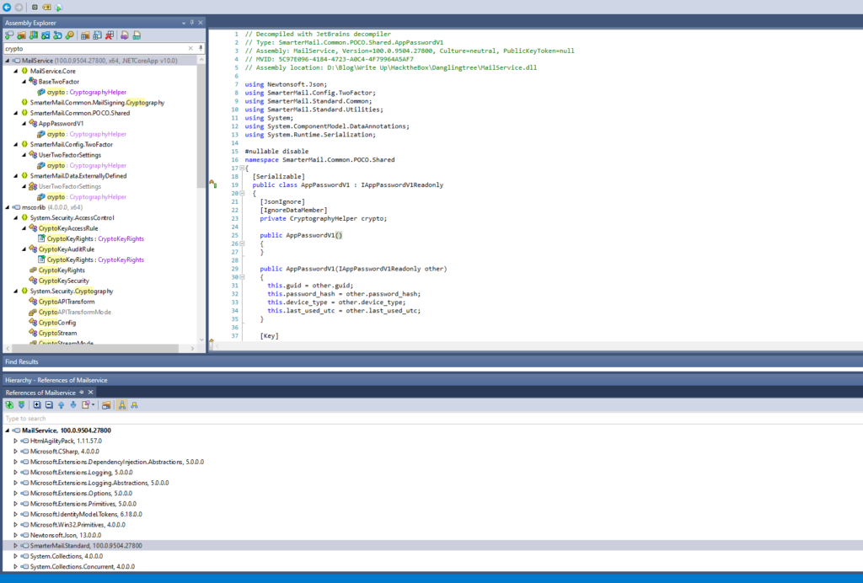Click the yellow tag icon in top toolbar
The height and width of the screenshot is (583, 863).
coord(47,7)
